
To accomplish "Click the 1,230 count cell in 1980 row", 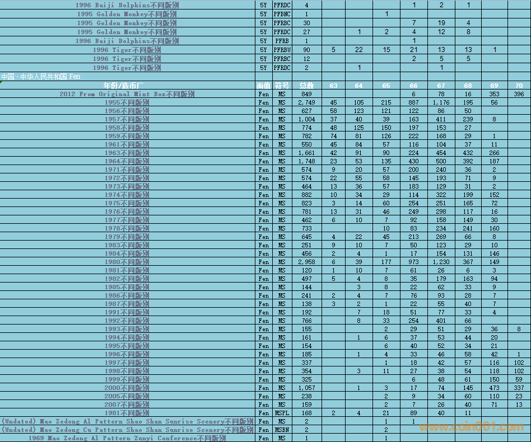I will [x=441, y=262].
